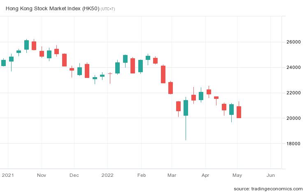
Task: Select the Mar label on time axis
Action: click(x=172, y=175)
